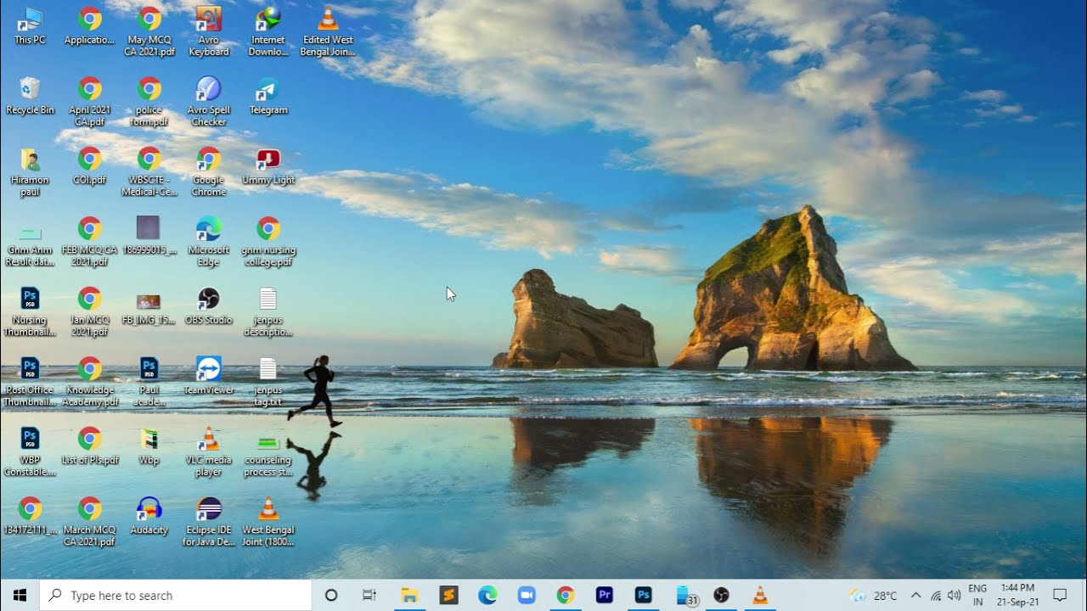Open the Wbp archive file
This screenshot has width=1087, height=611.
(149, 446)
